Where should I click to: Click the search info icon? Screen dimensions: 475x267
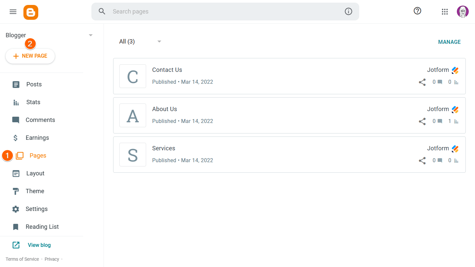click(x=348, y=12)
